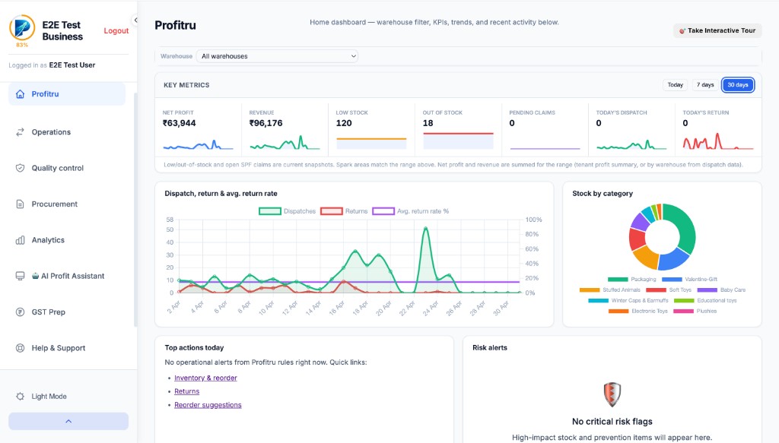The image size is (779, 443).
Task: Click the Low Stock 120 card
Action: (x=371, y=130)
